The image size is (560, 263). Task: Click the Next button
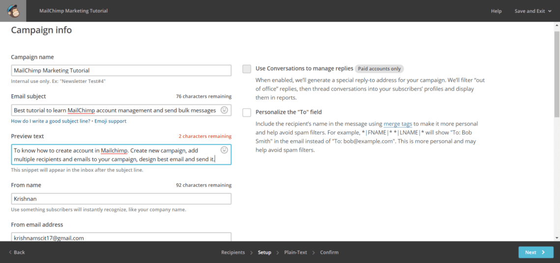[536, 252]
